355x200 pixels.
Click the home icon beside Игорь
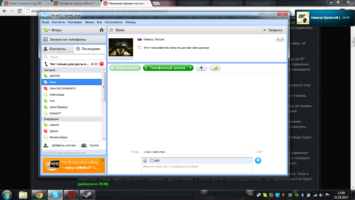coord(102,30)
